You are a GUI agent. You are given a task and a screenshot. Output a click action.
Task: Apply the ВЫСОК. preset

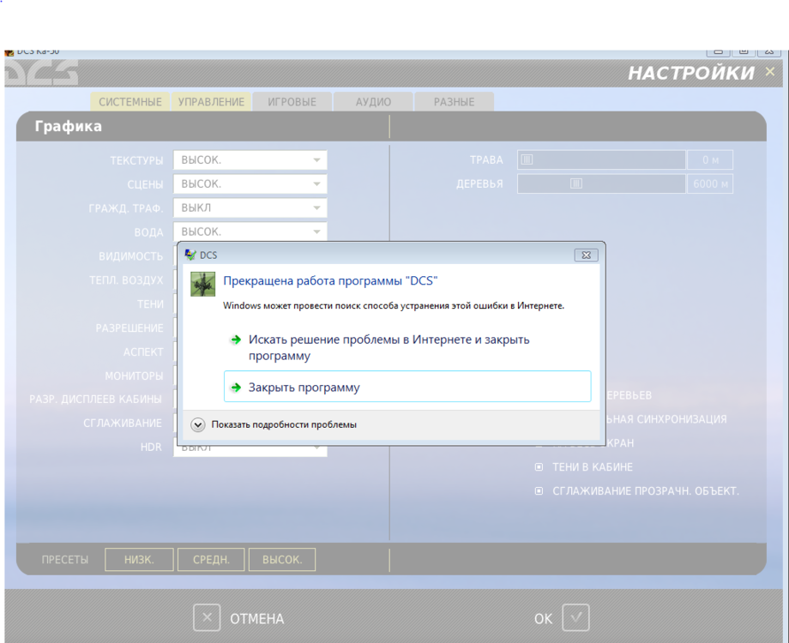[282, 560]
